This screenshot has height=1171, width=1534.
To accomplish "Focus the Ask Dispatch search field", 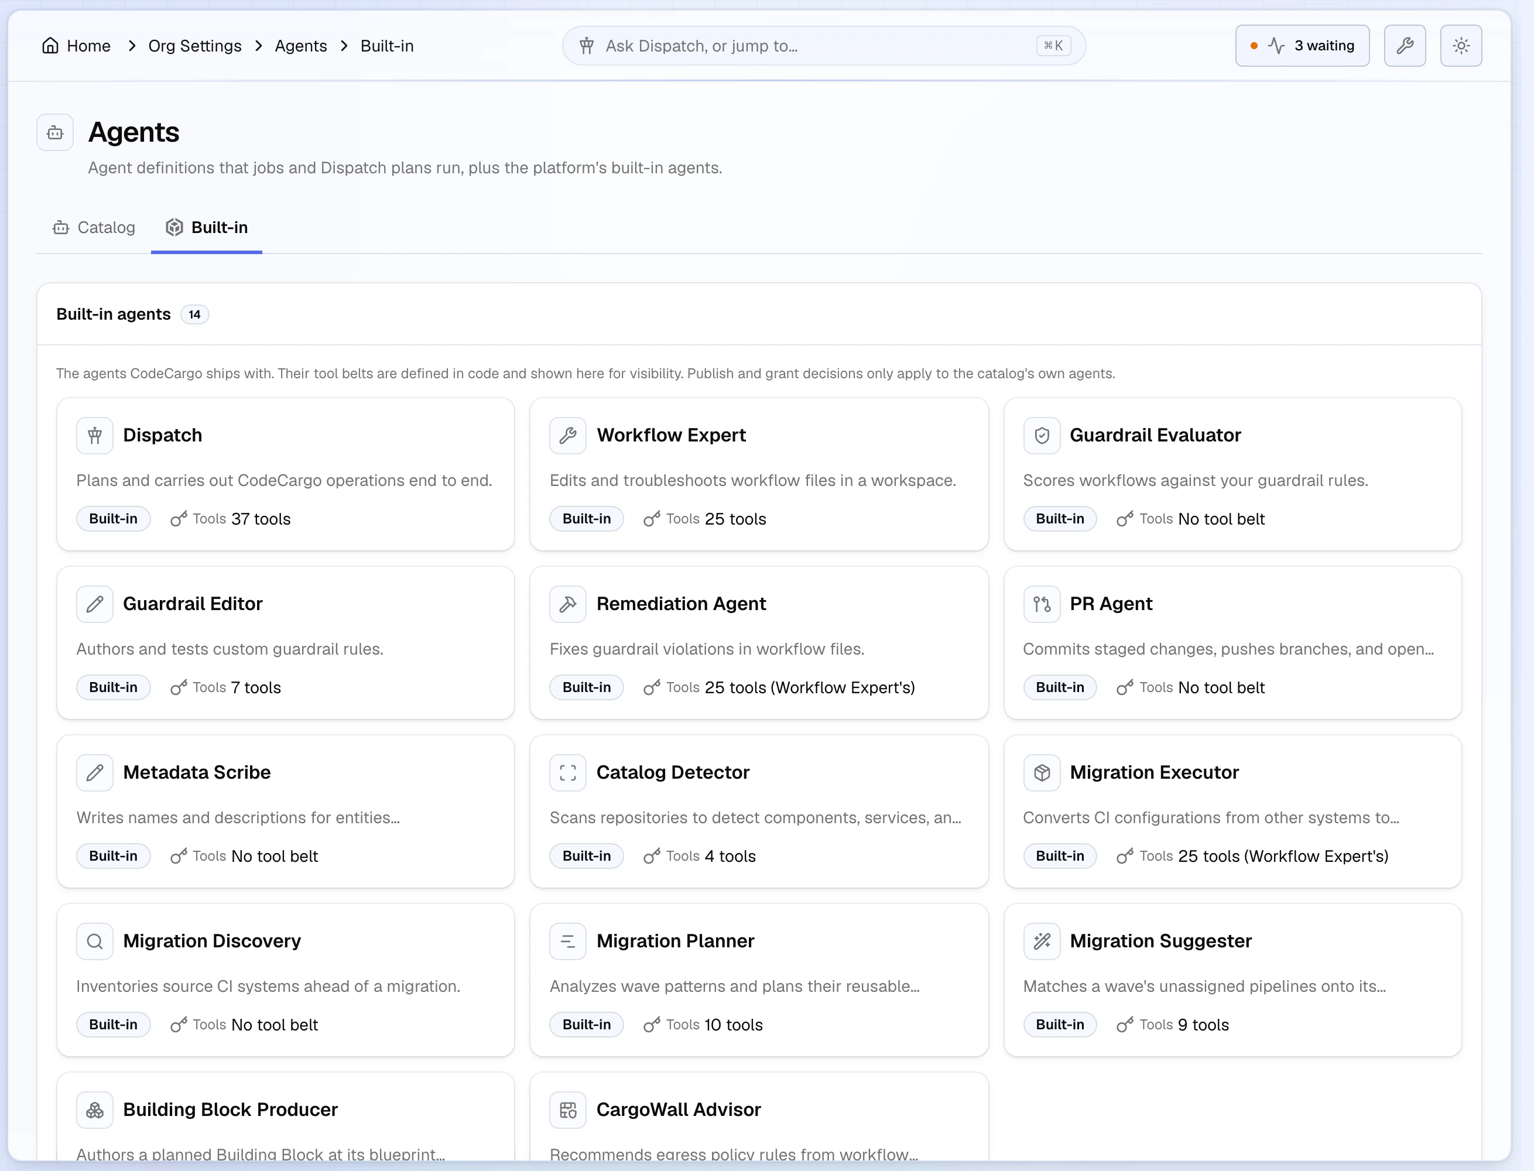I will pyautogui.click(x=823, y=46).
